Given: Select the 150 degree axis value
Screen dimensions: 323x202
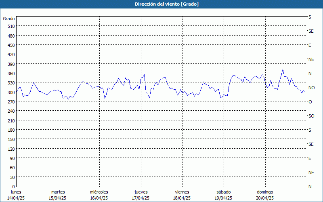Looking at the screenshot, I should pos(12,139).
